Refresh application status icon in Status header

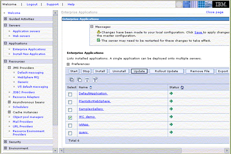[x=182, y=87]
